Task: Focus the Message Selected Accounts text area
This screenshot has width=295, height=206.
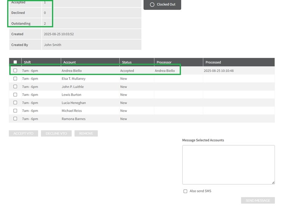Action: [x=228, y=165]
